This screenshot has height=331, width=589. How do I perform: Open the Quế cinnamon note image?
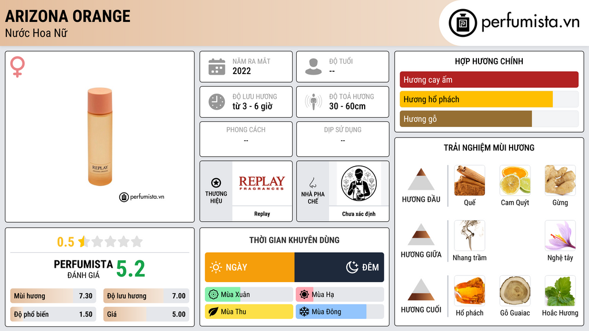click(469, 180)
